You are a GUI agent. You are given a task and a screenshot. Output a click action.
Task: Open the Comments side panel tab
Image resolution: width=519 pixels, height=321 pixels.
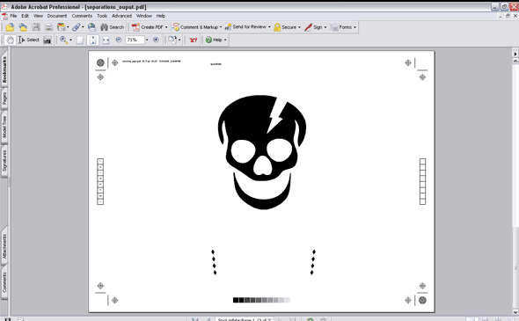coord(4,282)
